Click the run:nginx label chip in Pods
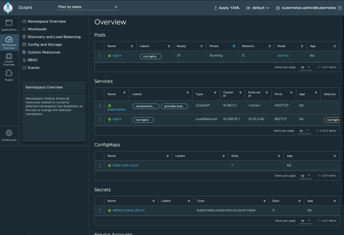Image resolution: width=344 pixels, height=235 pixels. point(150,56)
